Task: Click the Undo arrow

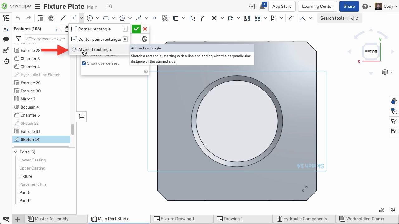Action: [x=18, y=18]
